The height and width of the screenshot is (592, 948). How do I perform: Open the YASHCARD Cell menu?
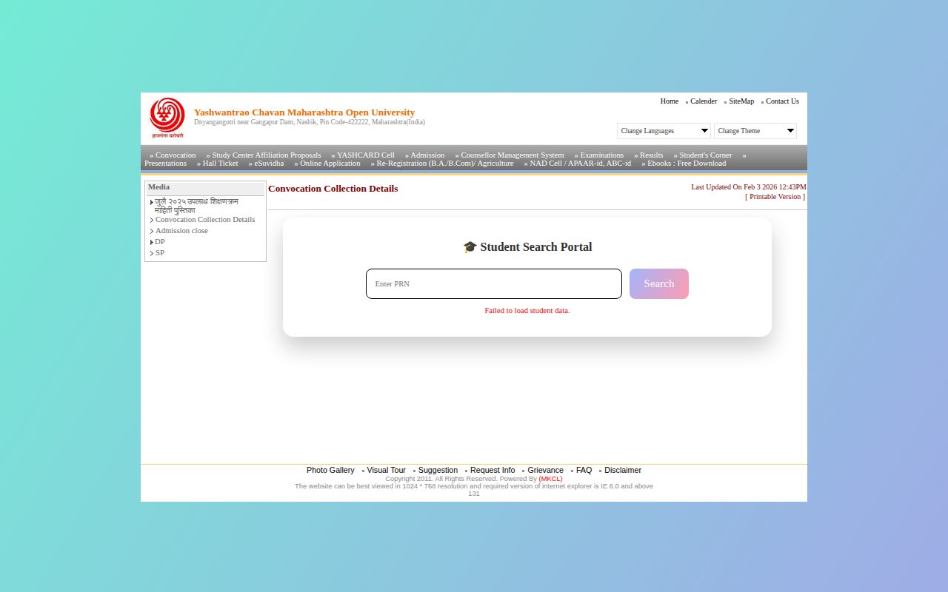pyautogui.click(x=366, y=155)
